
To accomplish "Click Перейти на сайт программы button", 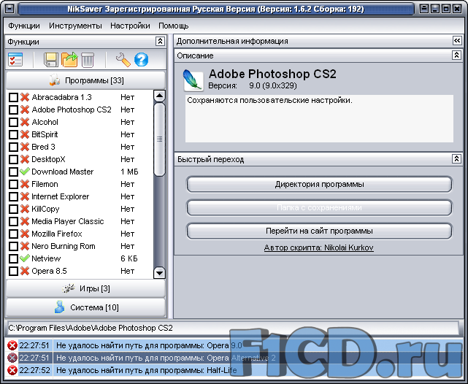I will click(319, 231).
